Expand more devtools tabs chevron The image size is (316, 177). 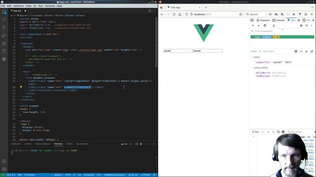(299, 20)
